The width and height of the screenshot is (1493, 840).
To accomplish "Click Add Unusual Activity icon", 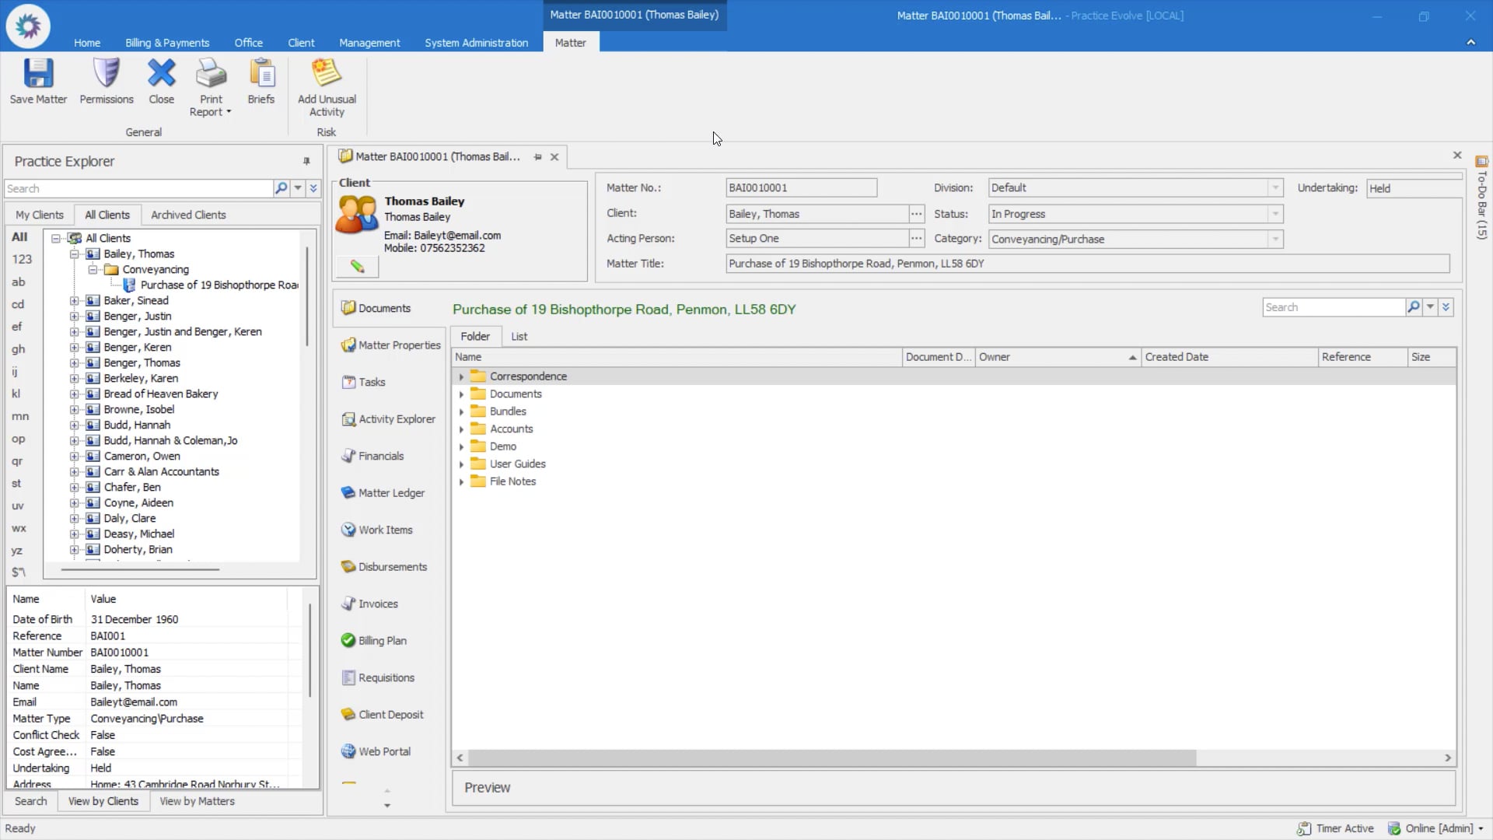I will pos(327,74).
